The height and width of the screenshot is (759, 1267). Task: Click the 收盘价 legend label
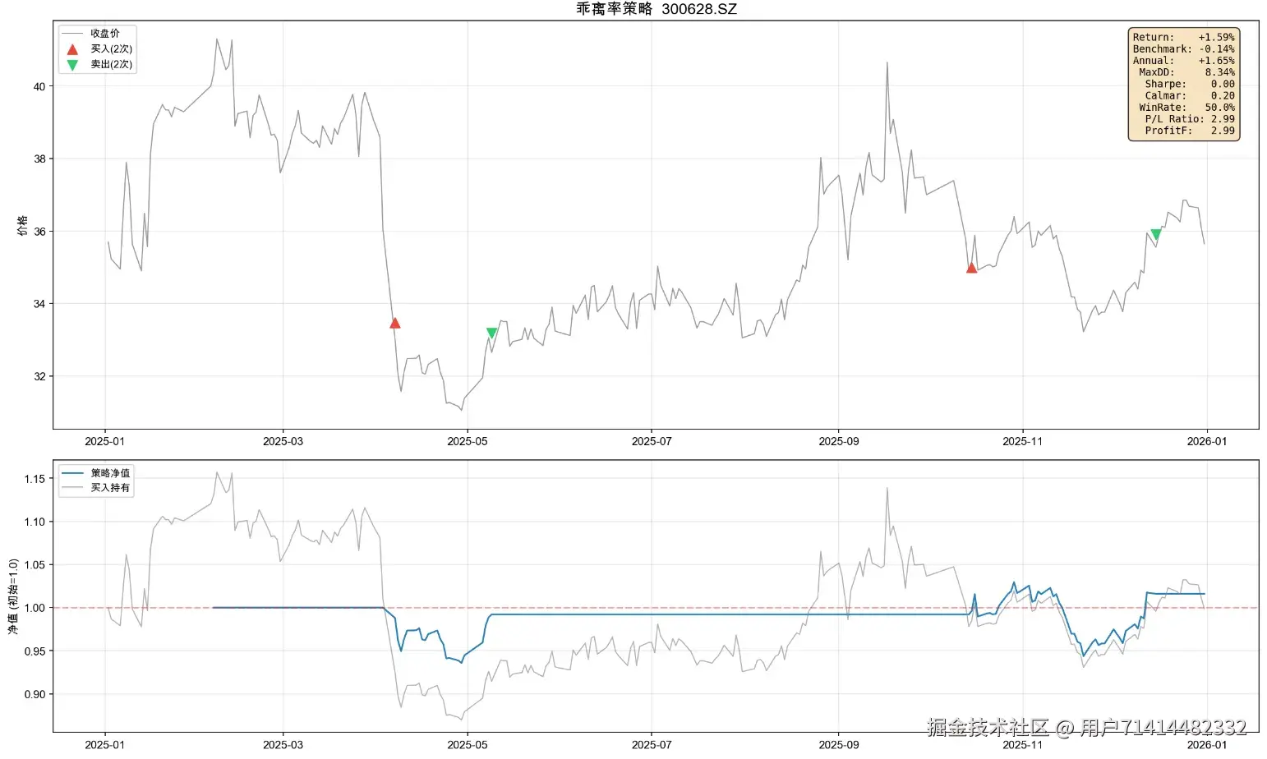pos(105,34)
